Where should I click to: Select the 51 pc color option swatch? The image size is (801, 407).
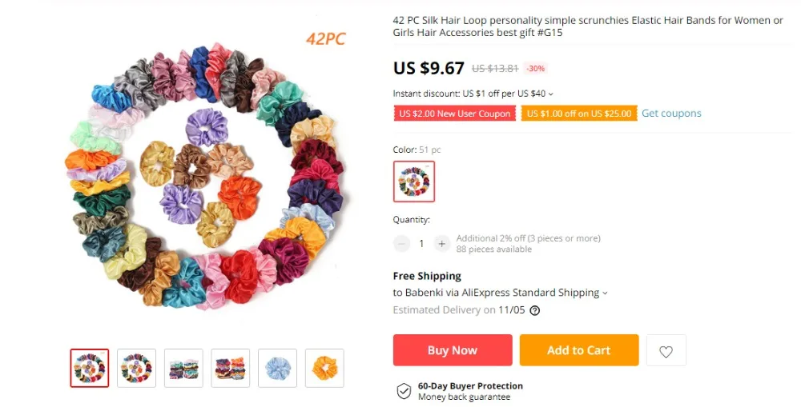coord(414,182)
